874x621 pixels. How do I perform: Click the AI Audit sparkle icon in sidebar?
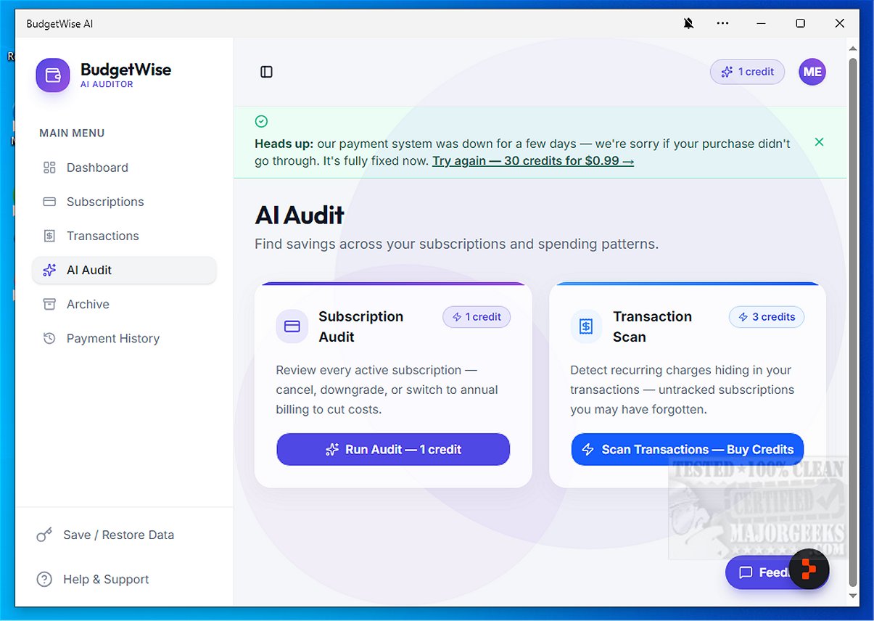tap(49, 270)
